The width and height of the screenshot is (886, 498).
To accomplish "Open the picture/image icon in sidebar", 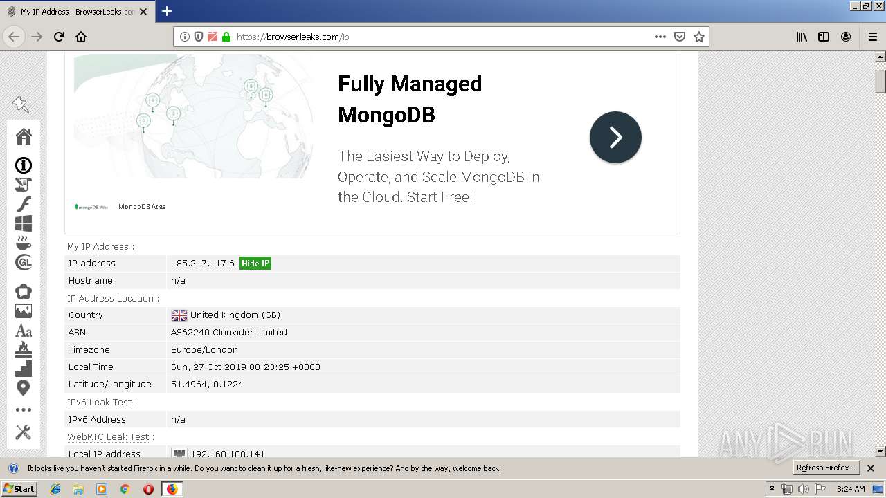I will 24,311.
